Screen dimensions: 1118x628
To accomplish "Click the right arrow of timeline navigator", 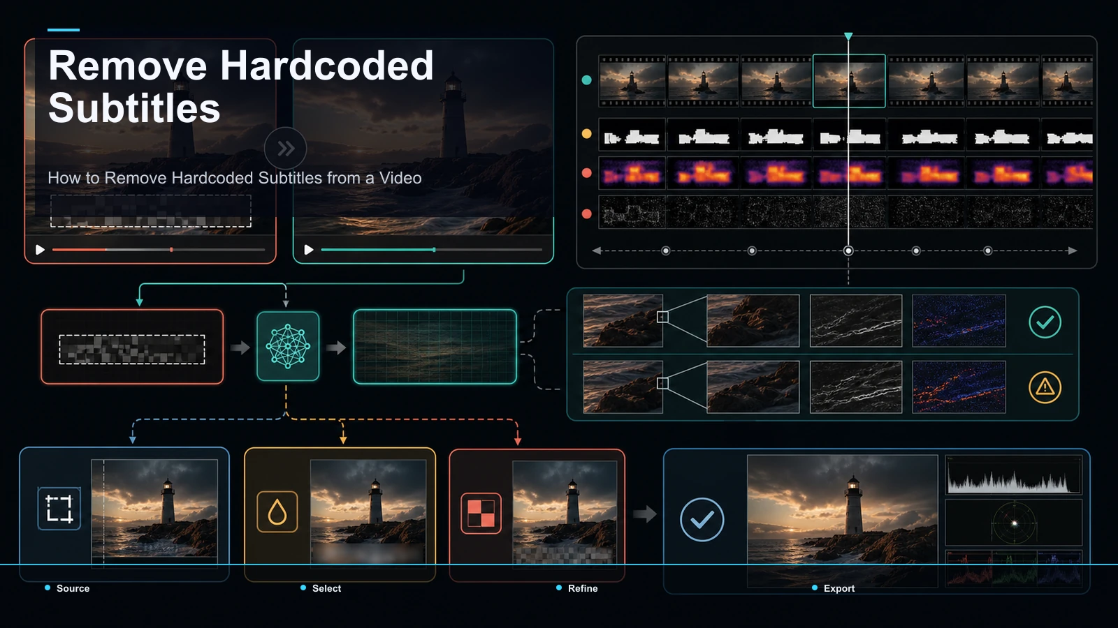I will 1073,251.
